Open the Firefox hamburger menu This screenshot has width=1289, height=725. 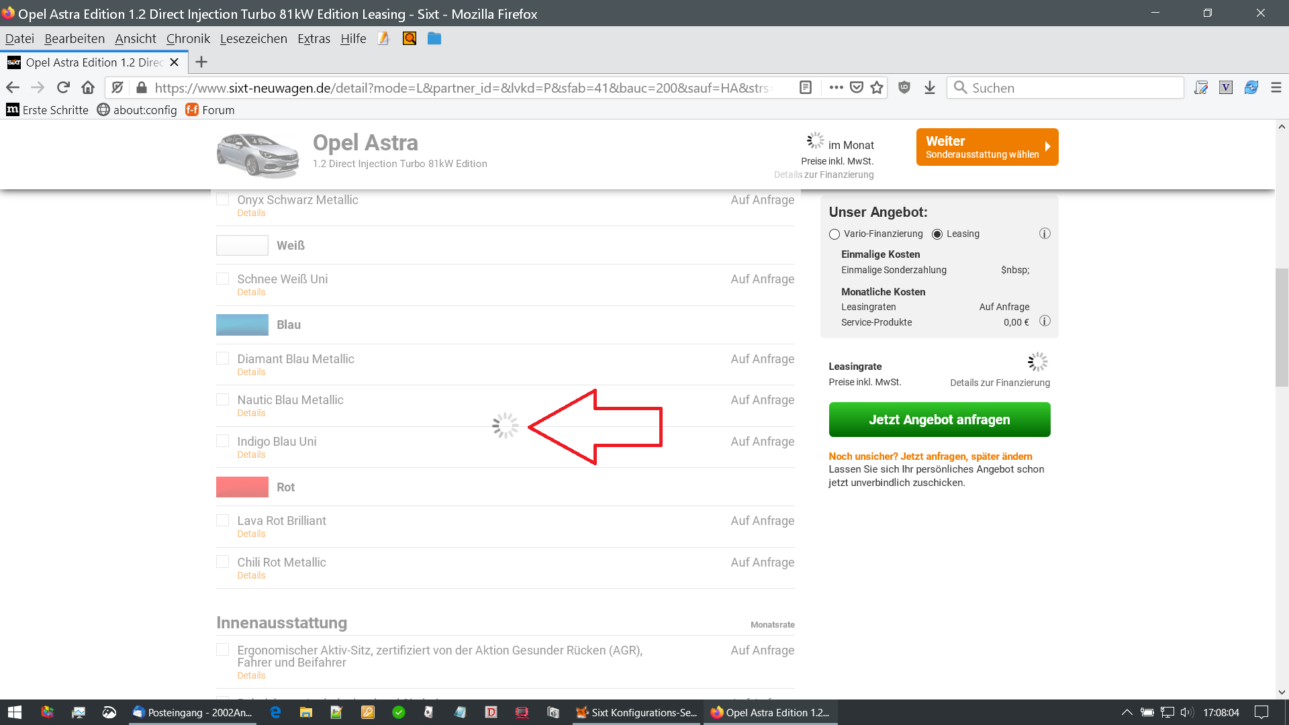(1276, 88)
